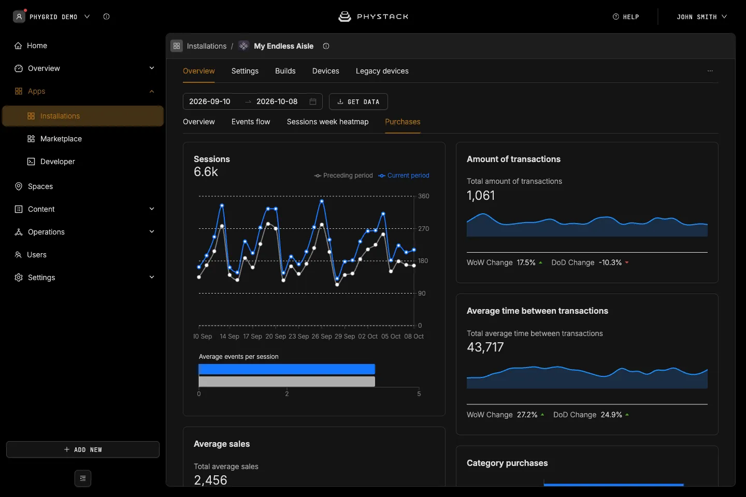Image resolution: width=746 pixels, height=497 pixels.
Task: Click the Add New button
Action: (83, 449)
